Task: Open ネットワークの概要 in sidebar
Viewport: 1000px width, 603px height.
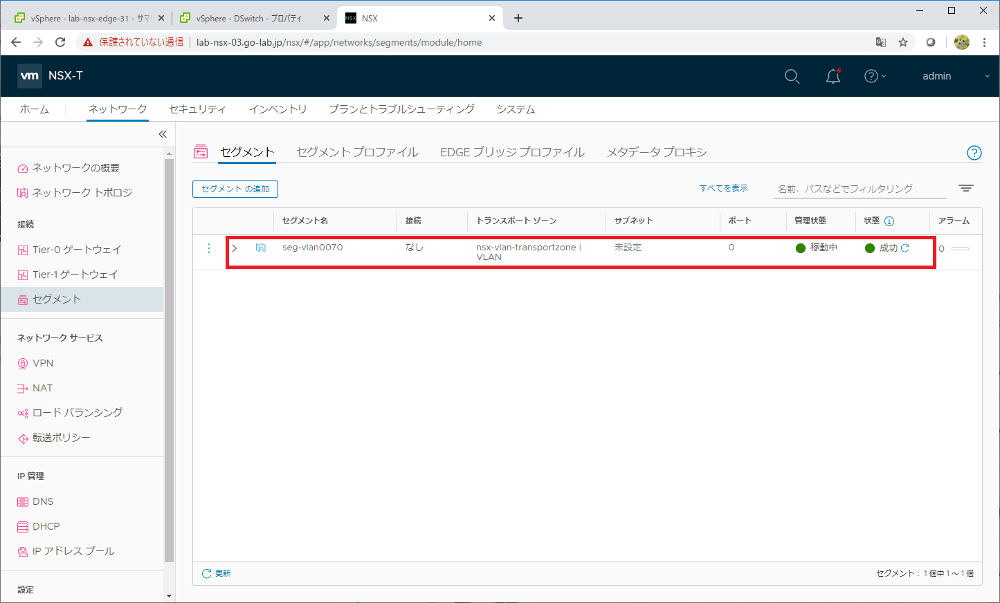Action: [x=69, y=168]
